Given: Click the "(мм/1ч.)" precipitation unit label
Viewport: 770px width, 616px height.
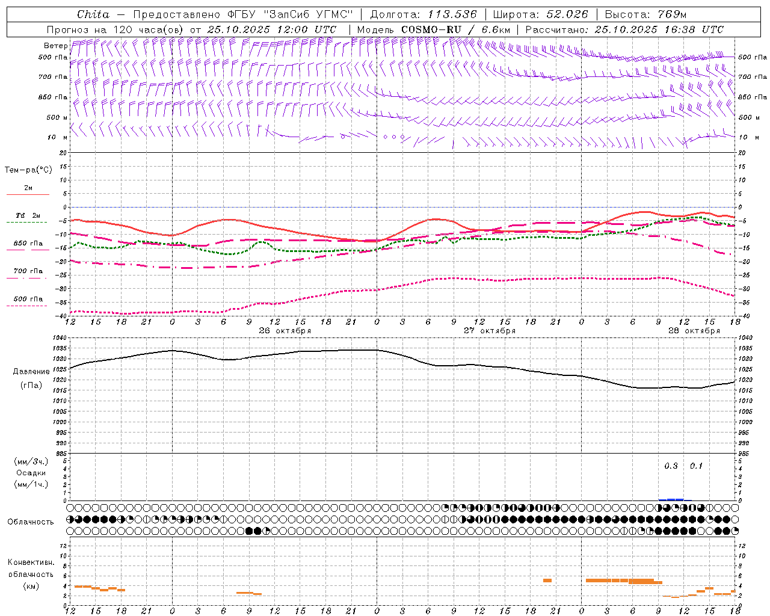Looking at the screenshot, I should 31,484.
